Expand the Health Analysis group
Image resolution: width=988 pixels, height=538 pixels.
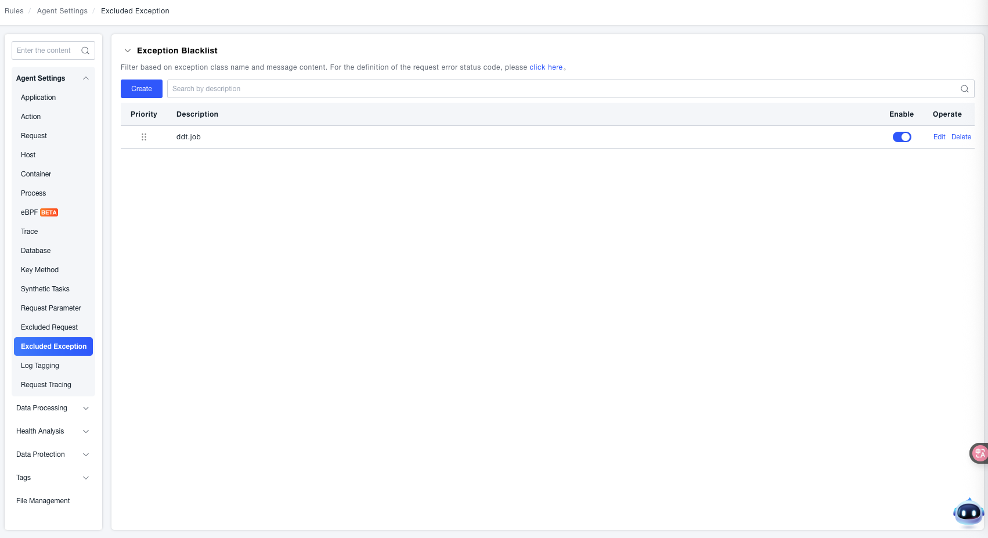pyautogui.click(x=86, y=431)
